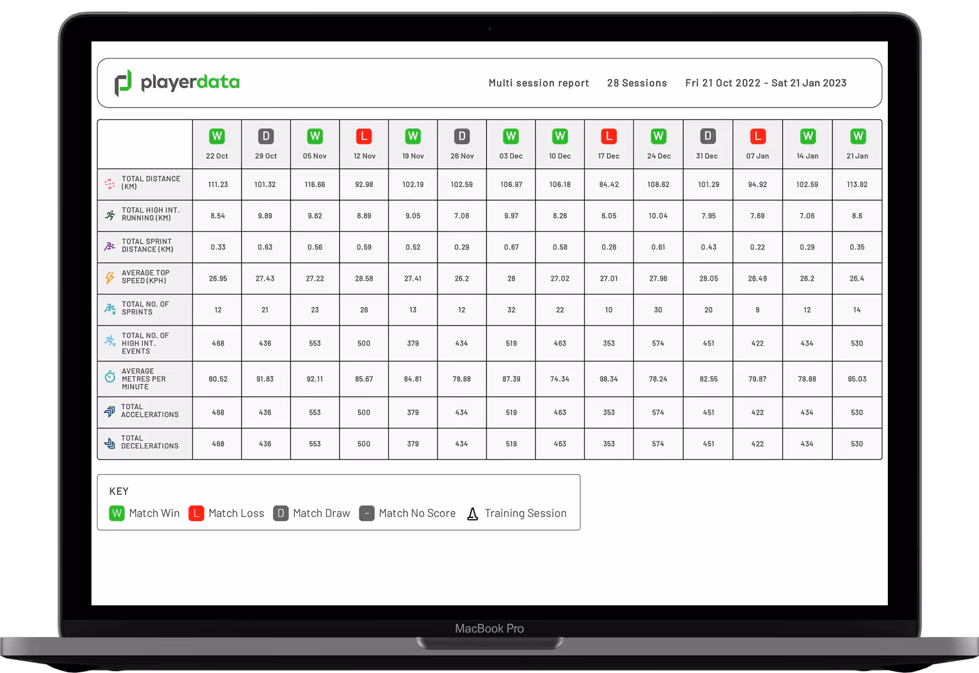
Task: Click metres per minute value 80.52
Action: tap(218, 379)
